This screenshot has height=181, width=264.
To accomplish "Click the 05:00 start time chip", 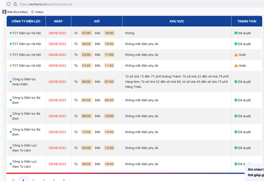I will pyautogui.click(x=86, y=148).
